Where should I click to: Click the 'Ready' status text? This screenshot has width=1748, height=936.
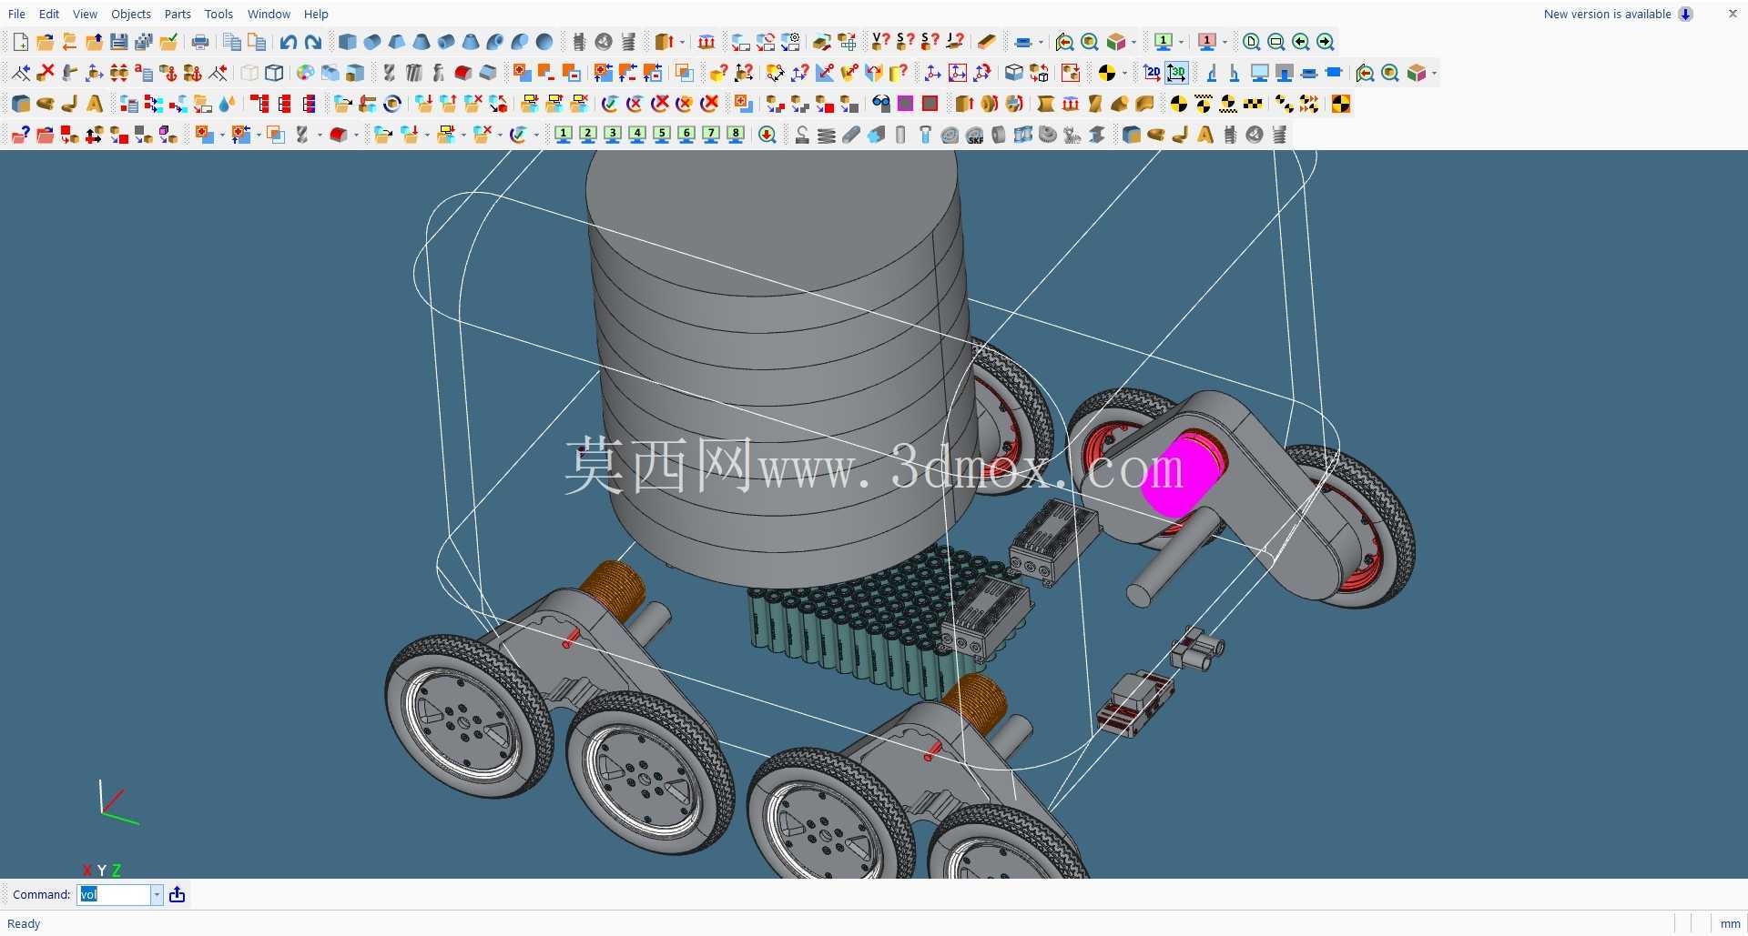click(x=24, y=923)
